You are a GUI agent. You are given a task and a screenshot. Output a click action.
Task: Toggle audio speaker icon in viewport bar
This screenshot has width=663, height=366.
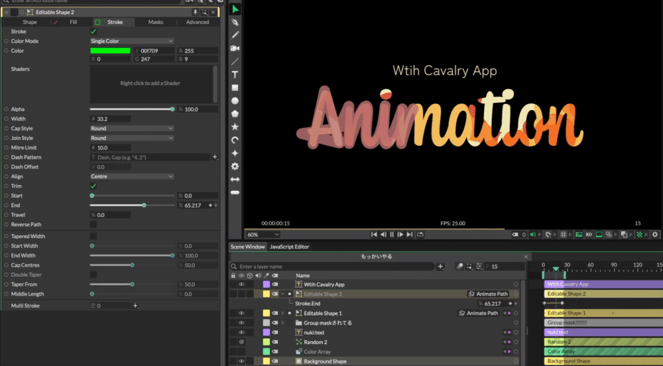pos(533,235)
